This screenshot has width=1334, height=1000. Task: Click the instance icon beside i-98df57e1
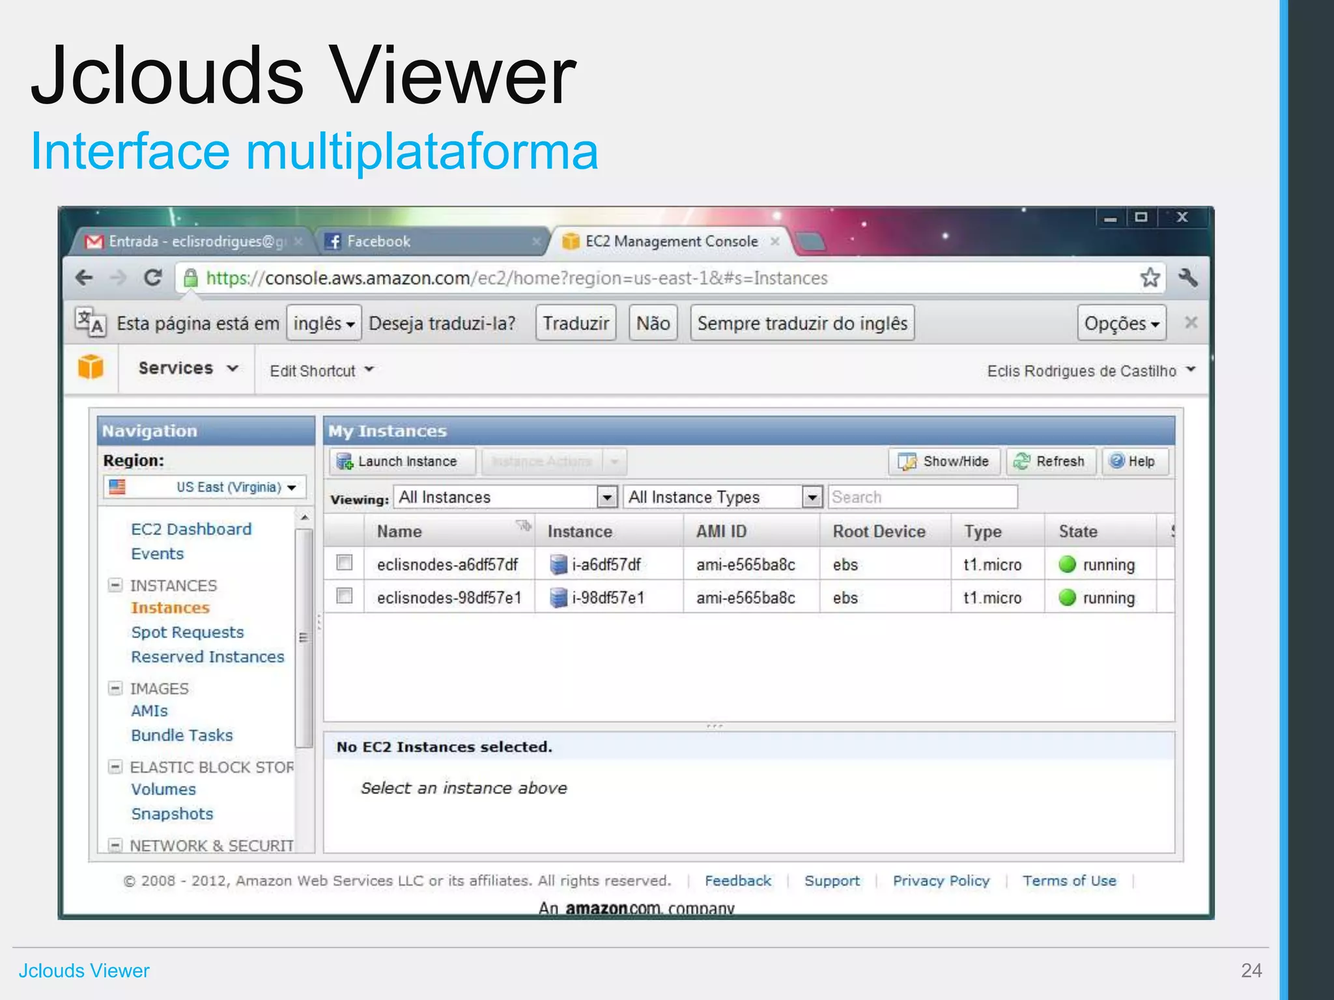tap(558, 598)
